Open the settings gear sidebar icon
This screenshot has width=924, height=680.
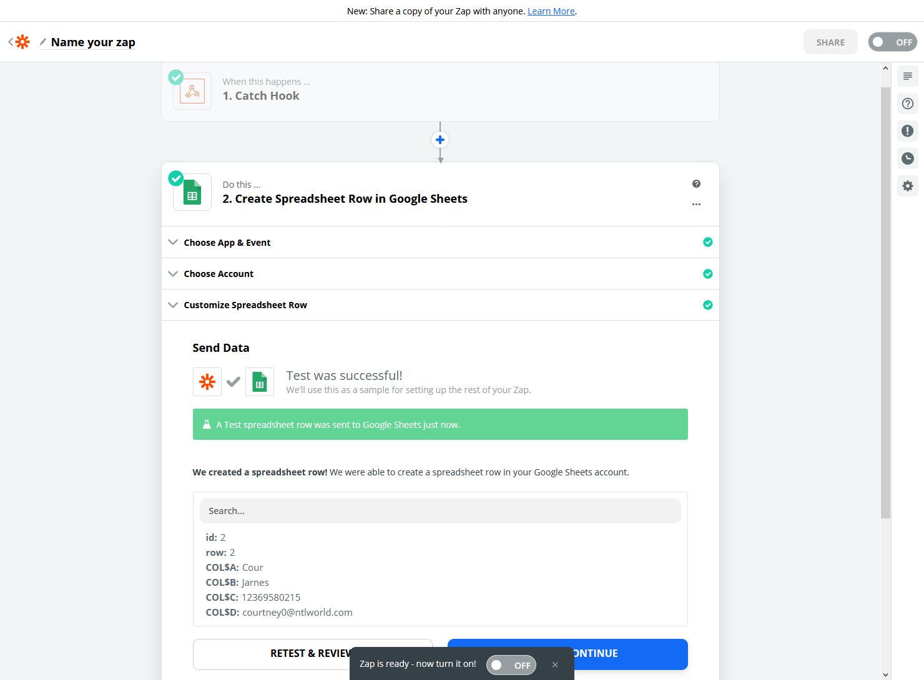point(908,186)
